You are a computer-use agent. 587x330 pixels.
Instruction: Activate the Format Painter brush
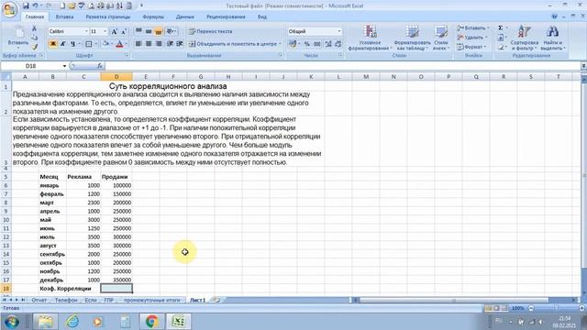click(x=34, y=47)
